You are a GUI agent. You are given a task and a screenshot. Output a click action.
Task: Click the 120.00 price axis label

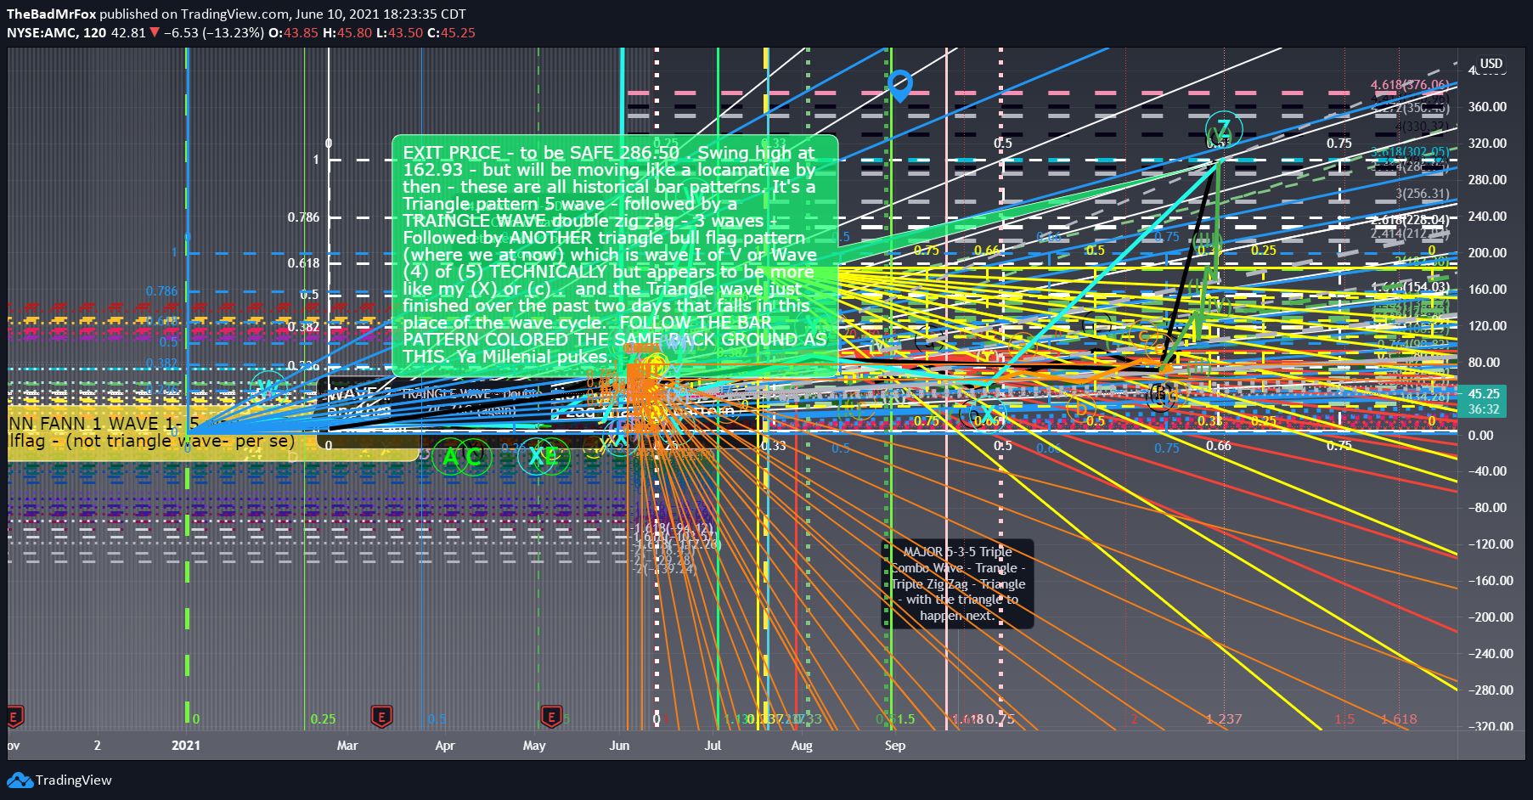(x=1487, y=325)
